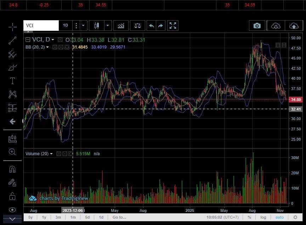The width and height of the screenshot is (306, 225).
Task: Expand the Volume (20) indicator menu
Action: click(x=51, y=154)
